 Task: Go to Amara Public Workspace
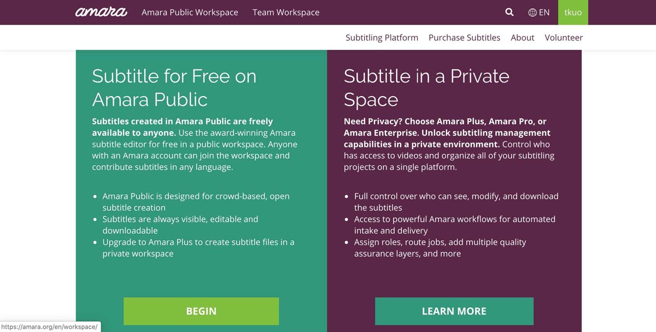coord(190,12)
